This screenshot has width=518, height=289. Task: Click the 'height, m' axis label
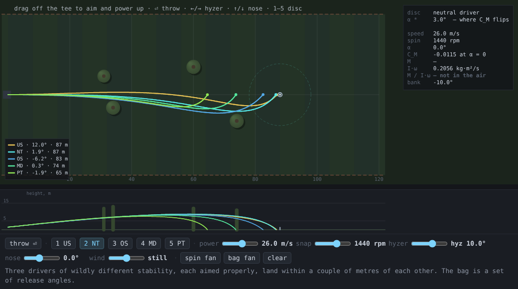(39, 193)
